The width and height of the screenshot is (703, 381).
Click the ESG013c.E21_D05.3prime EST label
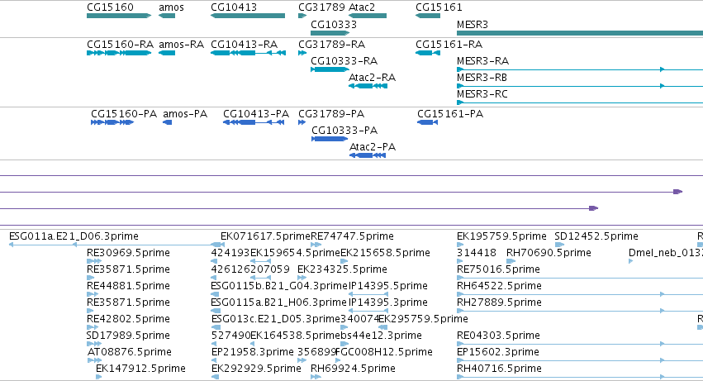pos(276,319)
